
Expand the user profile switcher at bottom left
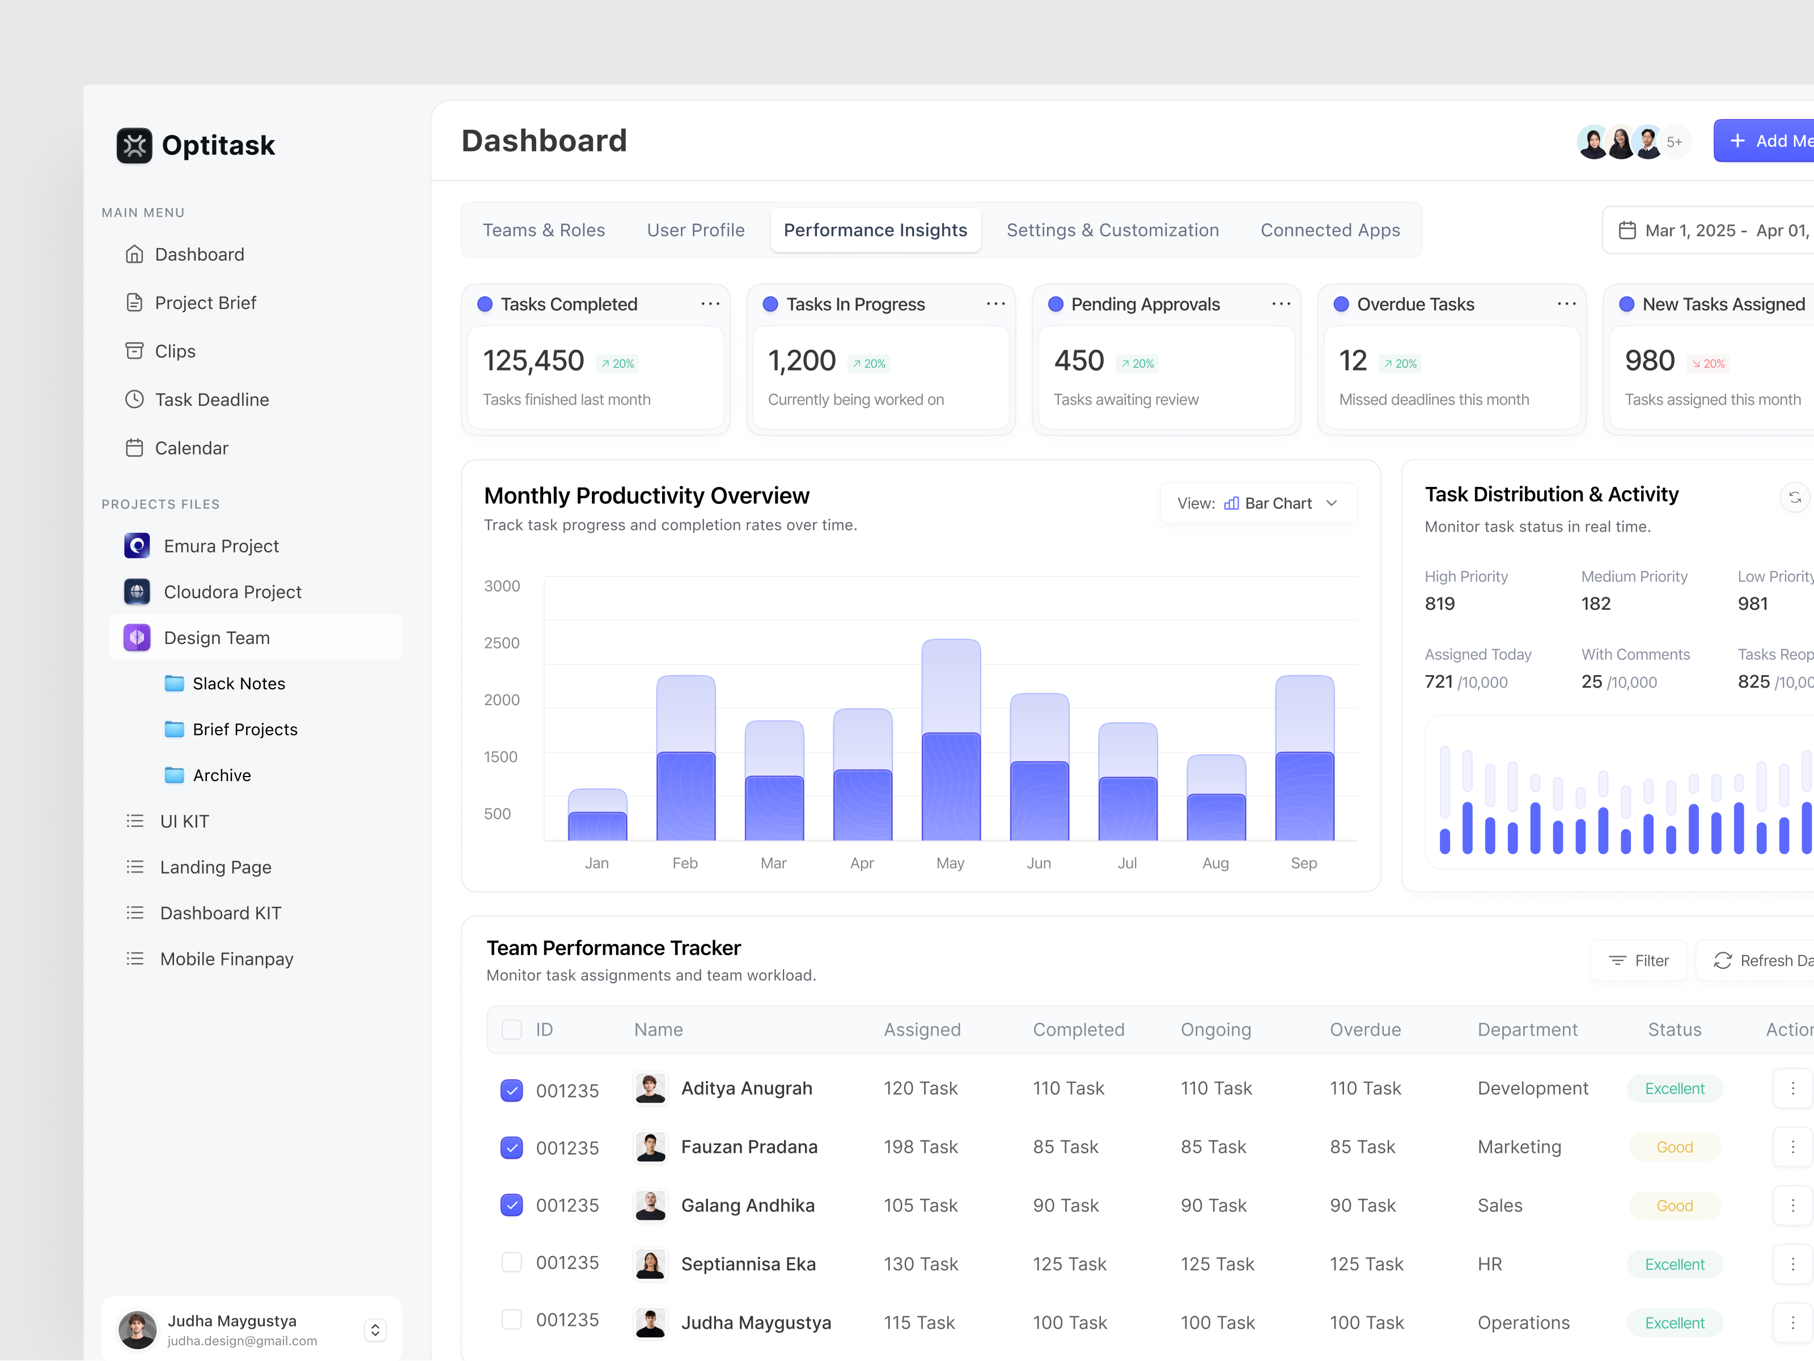(376, 1330)
